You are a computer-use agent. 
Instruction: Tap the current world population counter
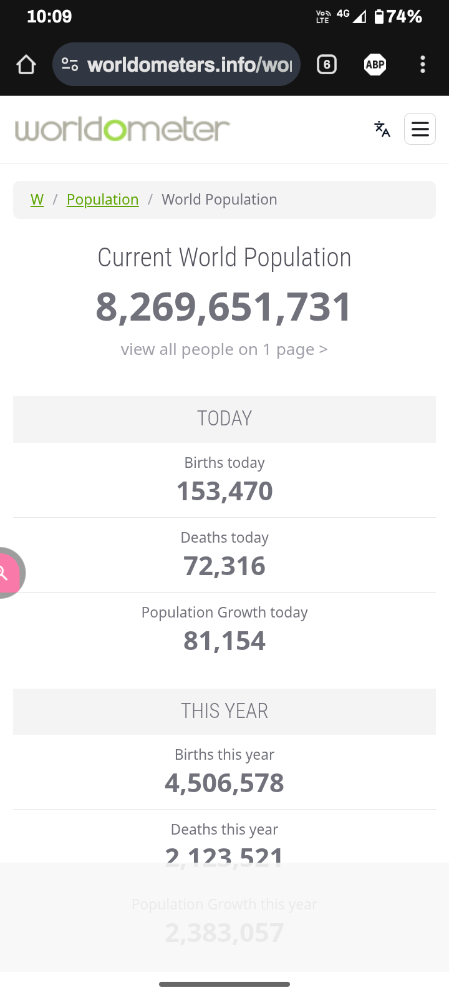coord(224,307)
